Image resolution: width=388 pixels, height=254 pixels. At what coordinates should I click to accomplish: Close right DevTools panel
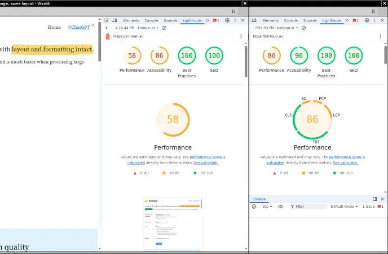click(x=382, y=20)
